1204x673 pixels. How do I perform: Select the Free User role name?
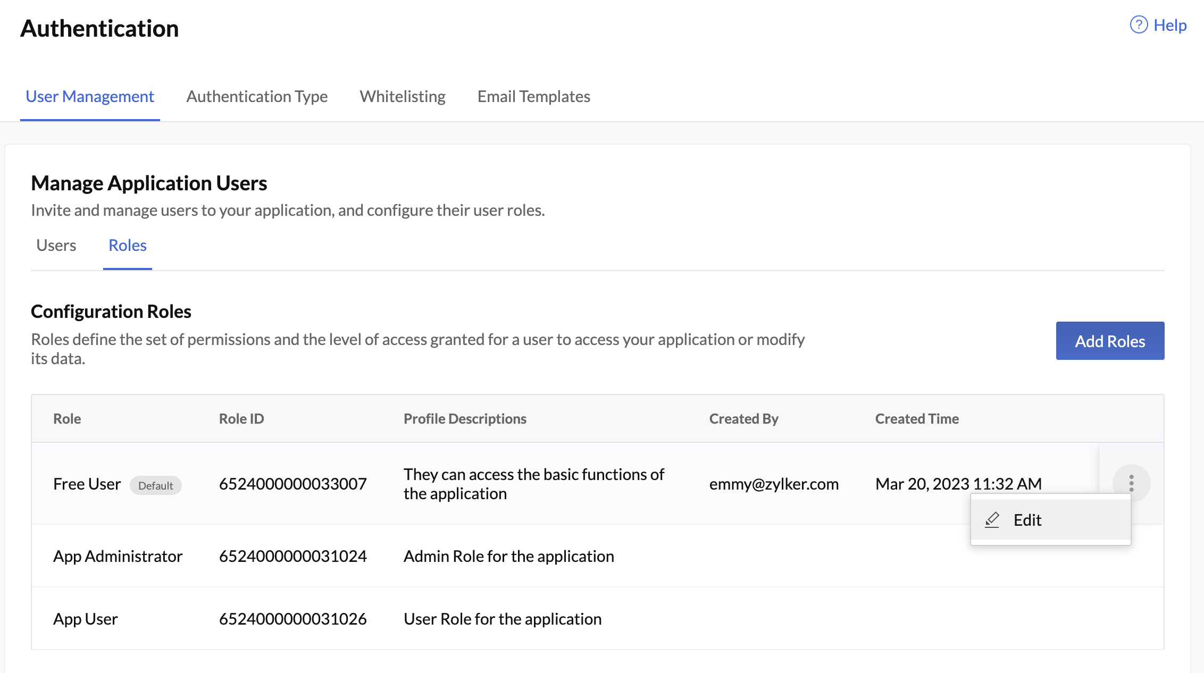[x=86, y=484]
